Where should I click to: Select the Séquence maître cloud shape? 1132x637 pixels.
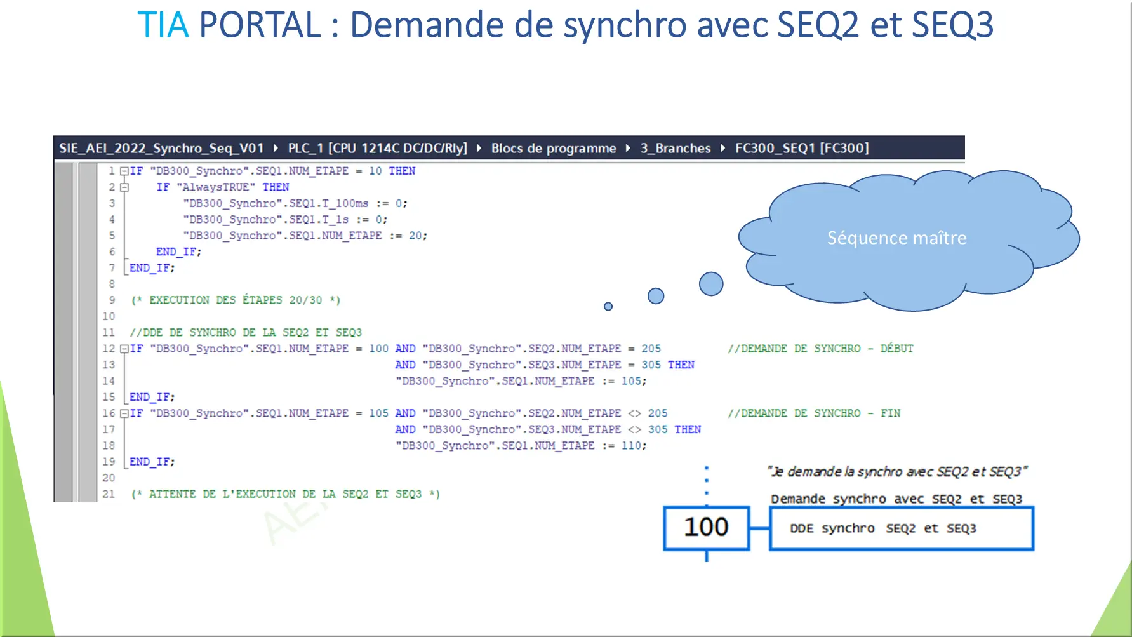tap(896, 238)
